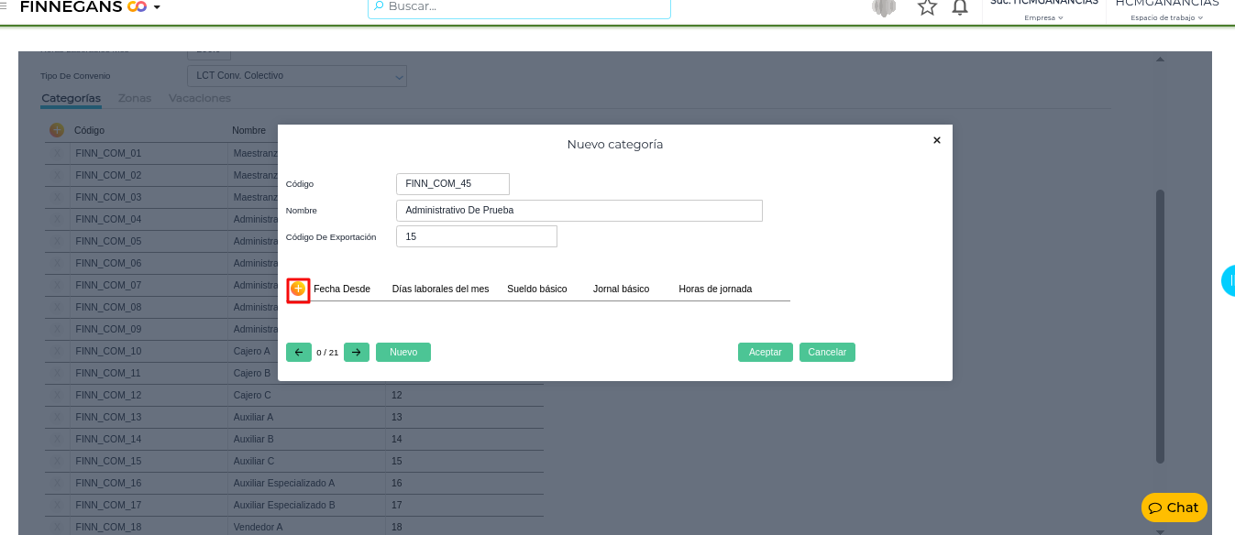Open the Chat widget
The image size is (1235, 535).
pyautogui.click(x=1174, y=508)
